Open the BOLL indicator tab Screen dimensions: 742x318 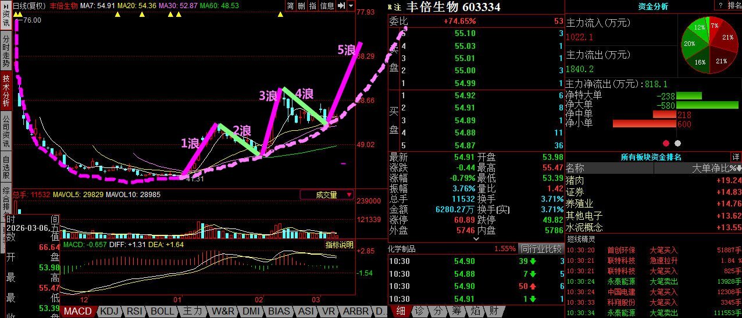(x=162, y=312)
